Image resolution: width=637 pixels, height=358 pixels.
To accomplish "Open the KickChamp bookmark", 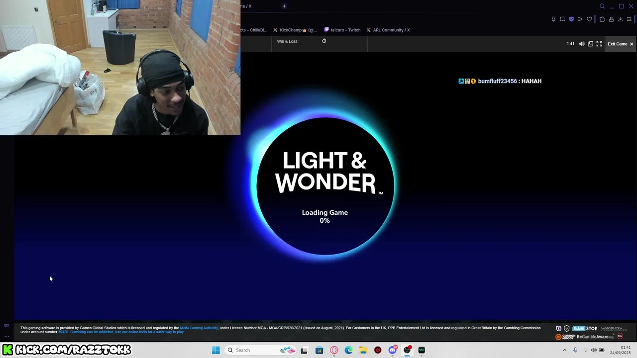I will [x=295, y=30].
